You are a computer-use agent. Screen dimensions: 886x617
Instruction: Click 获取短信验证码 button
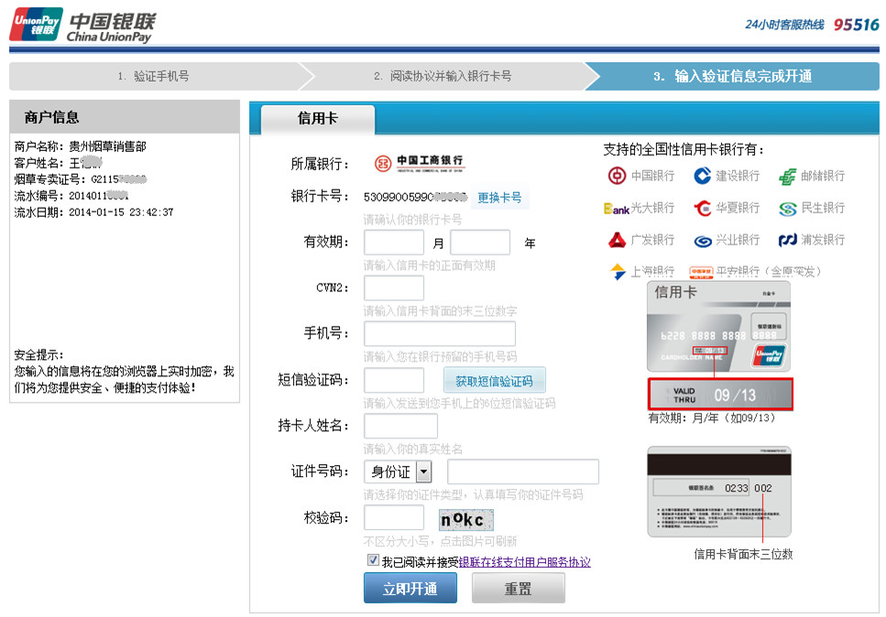tap(495, 381)
